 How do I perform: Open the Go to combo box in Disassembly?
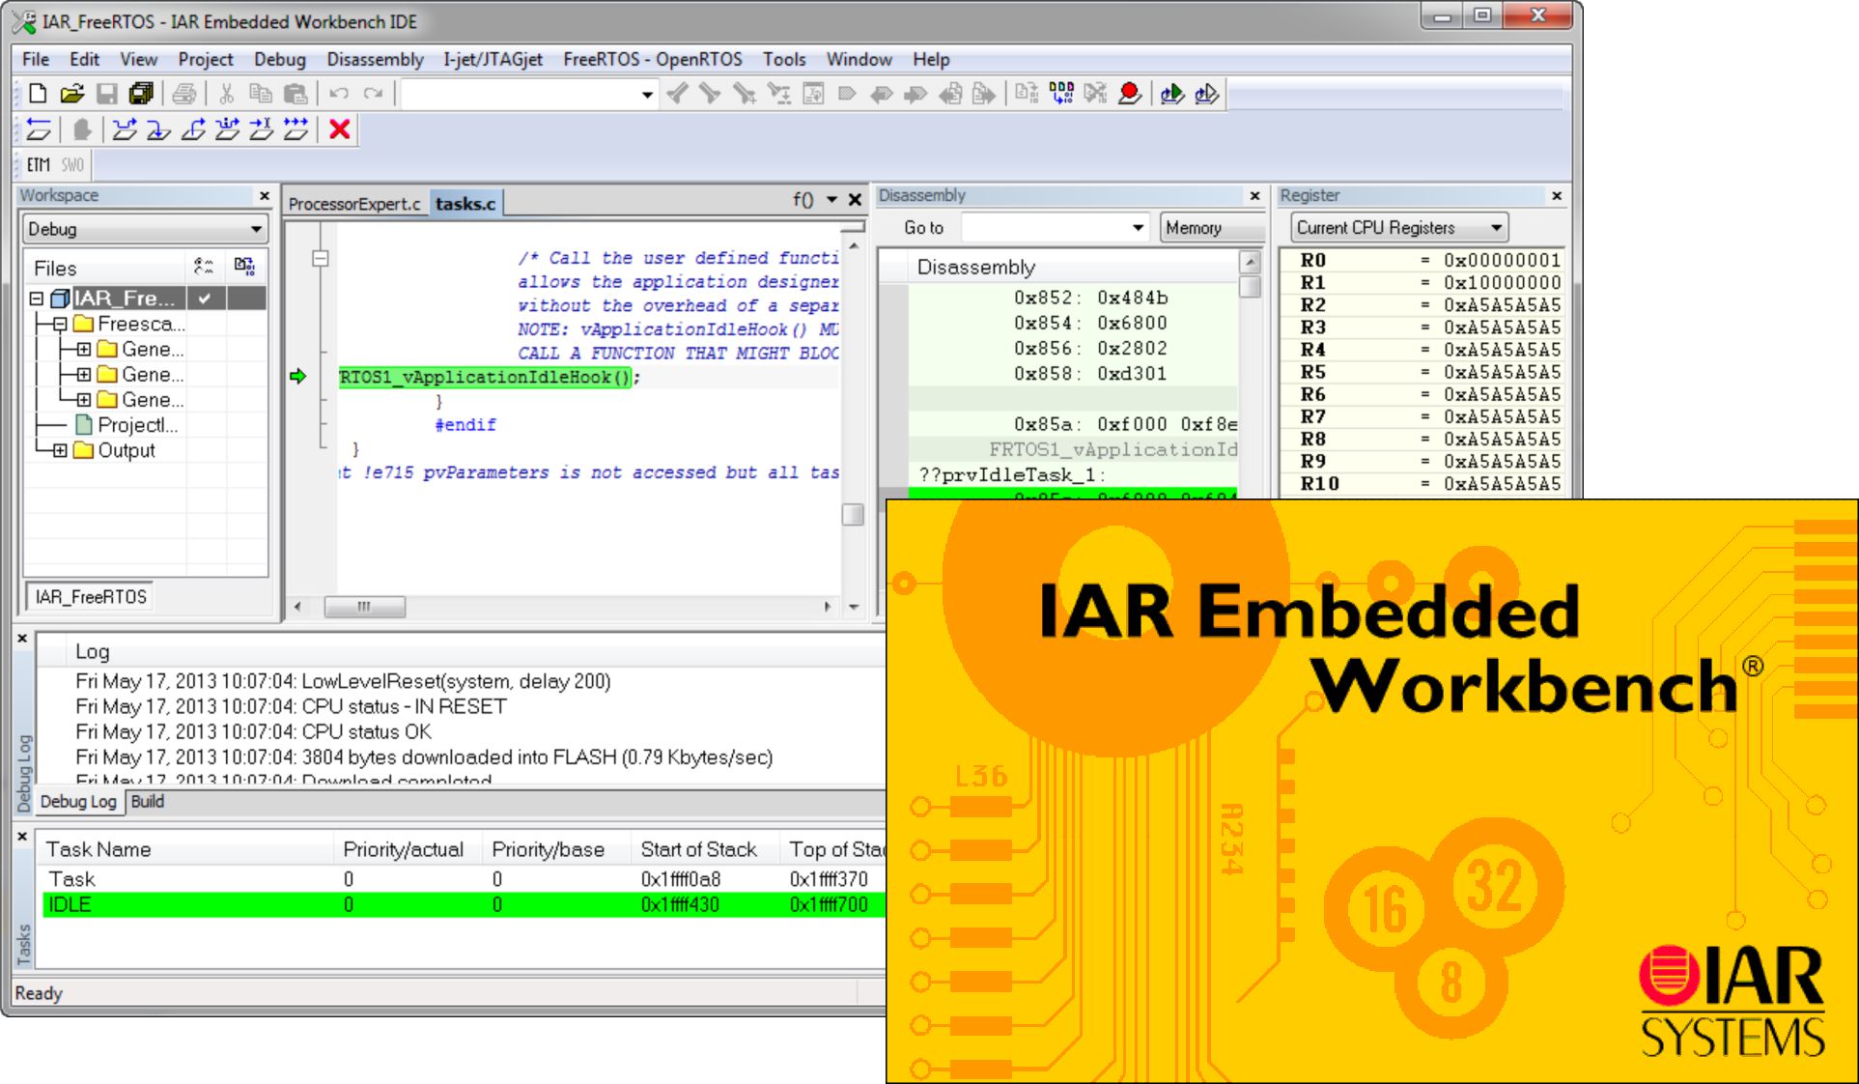click(1054, 228)
